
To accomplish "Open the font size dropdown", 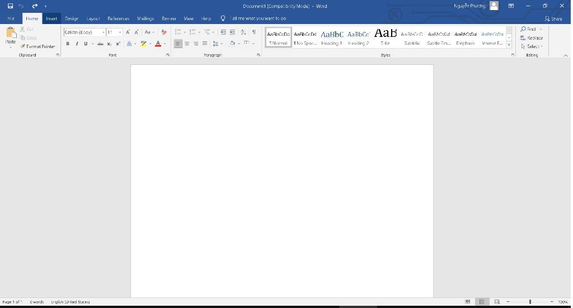I will click(x=120, y=32).
